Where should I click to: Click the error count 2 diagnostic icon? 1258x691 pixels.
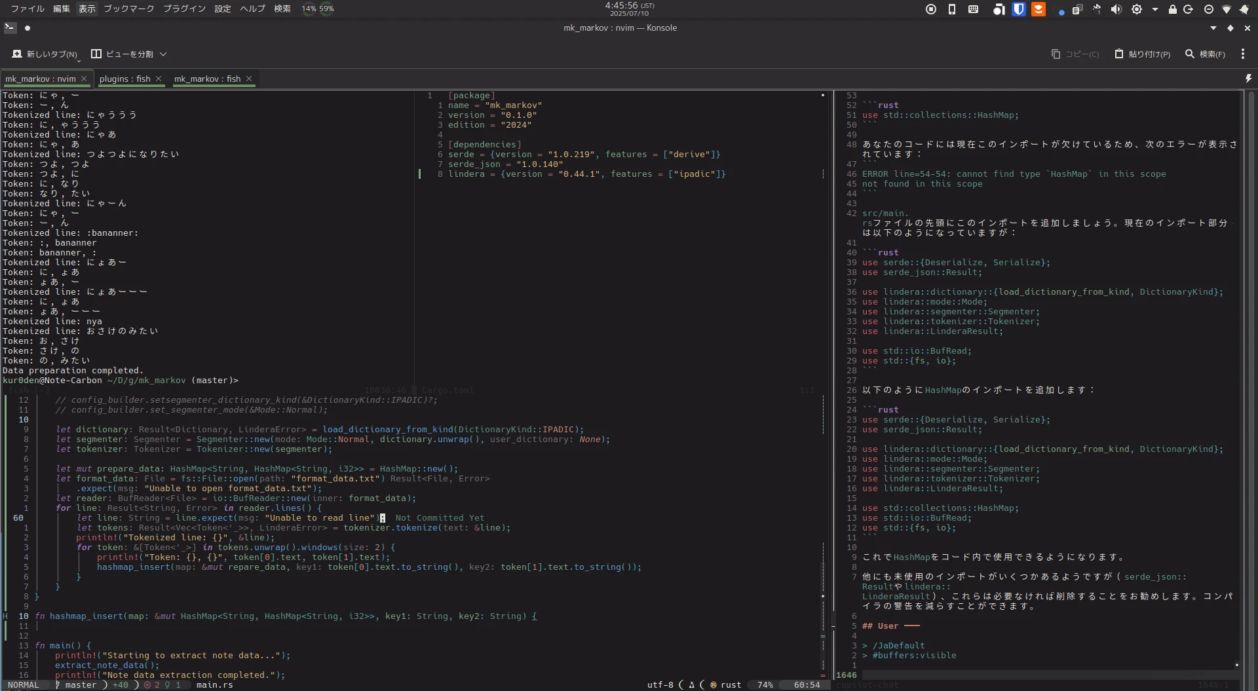(152, 685)
